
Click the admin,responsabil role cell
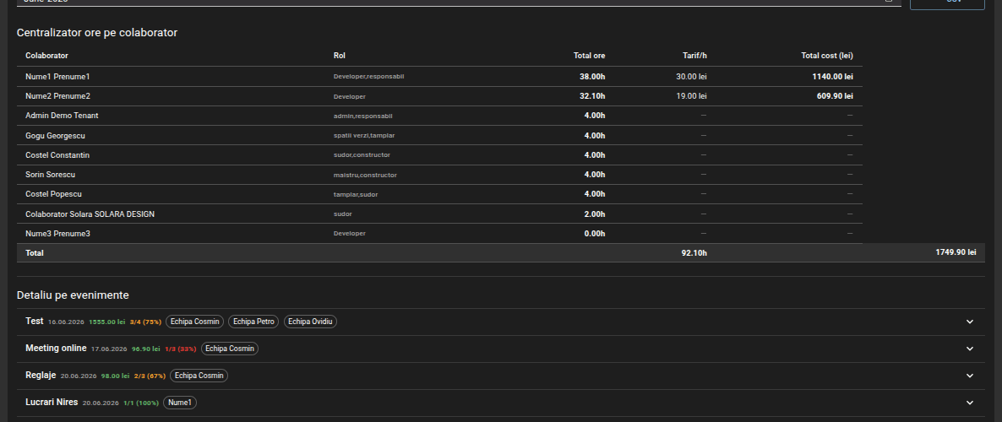click(x=363, y=116)
